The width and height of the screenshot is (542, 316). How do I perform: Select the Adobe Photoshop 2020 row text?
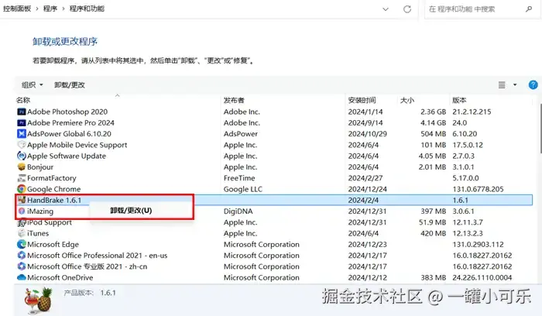pos(67,112)
